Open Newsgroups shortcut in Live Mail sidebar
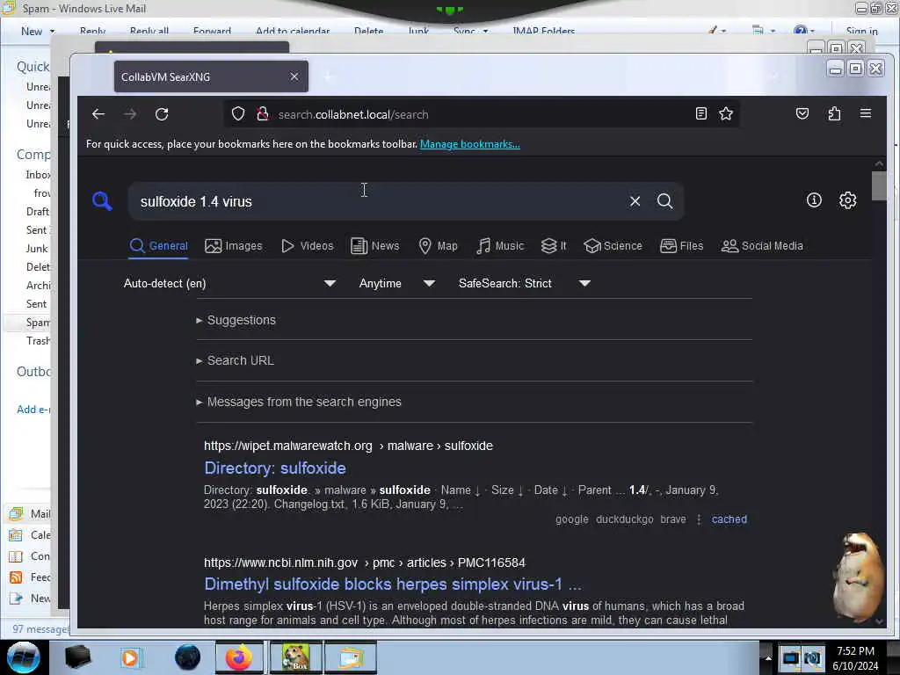This screenshot has width=900, height=675. coord(30,598)
